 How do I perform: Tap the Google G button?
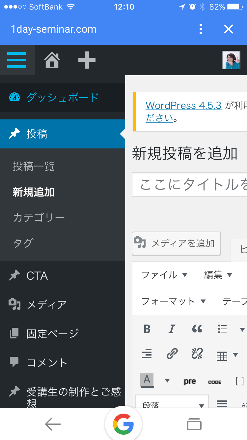pos(123,424)
